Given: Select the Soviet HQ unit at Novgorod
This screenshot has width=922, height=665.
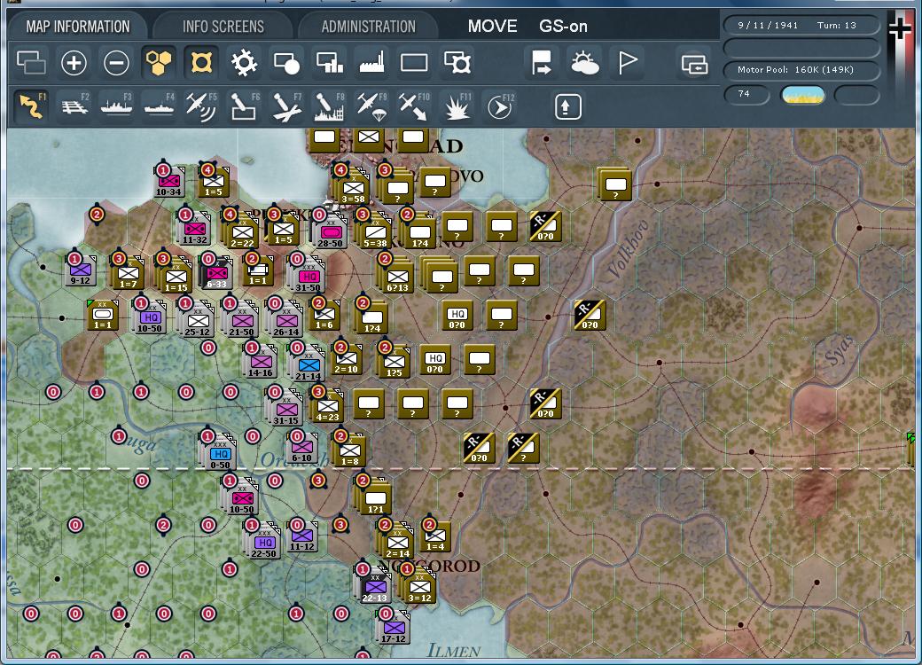Looking at the screenshot, I should (265, 542).
